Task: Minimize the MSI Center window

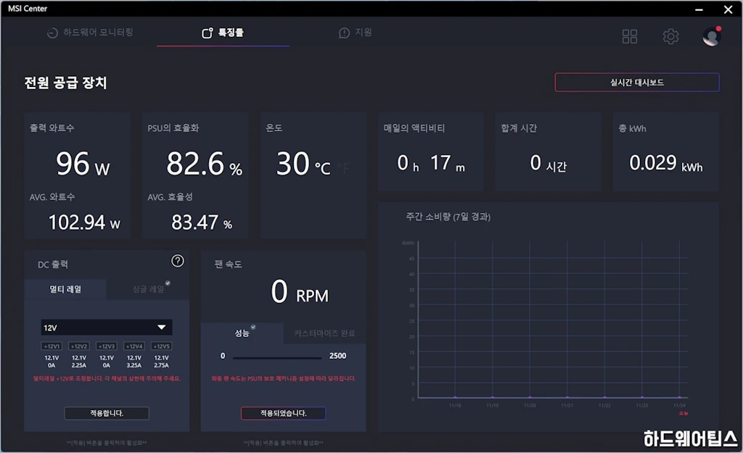Action: click(x=699, y=9)
